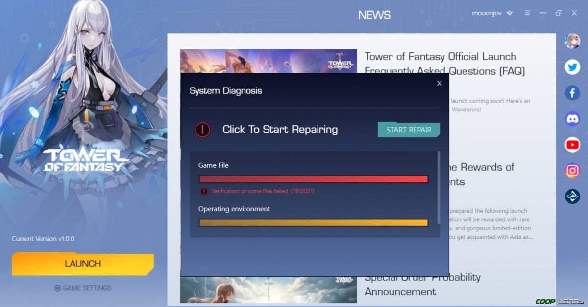The image size is (588, 307).
Task: Open the character avatar at sidebar top
Action: pyautogui.click(x=572, y=41)
